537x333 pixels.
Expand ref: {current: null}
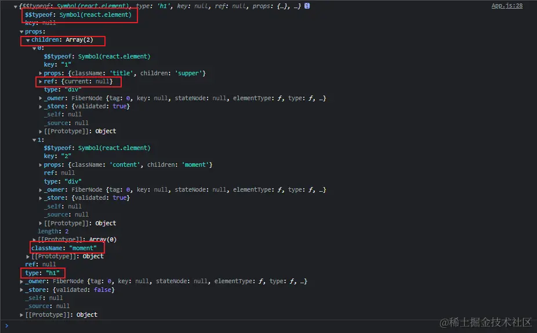(41, 82)
